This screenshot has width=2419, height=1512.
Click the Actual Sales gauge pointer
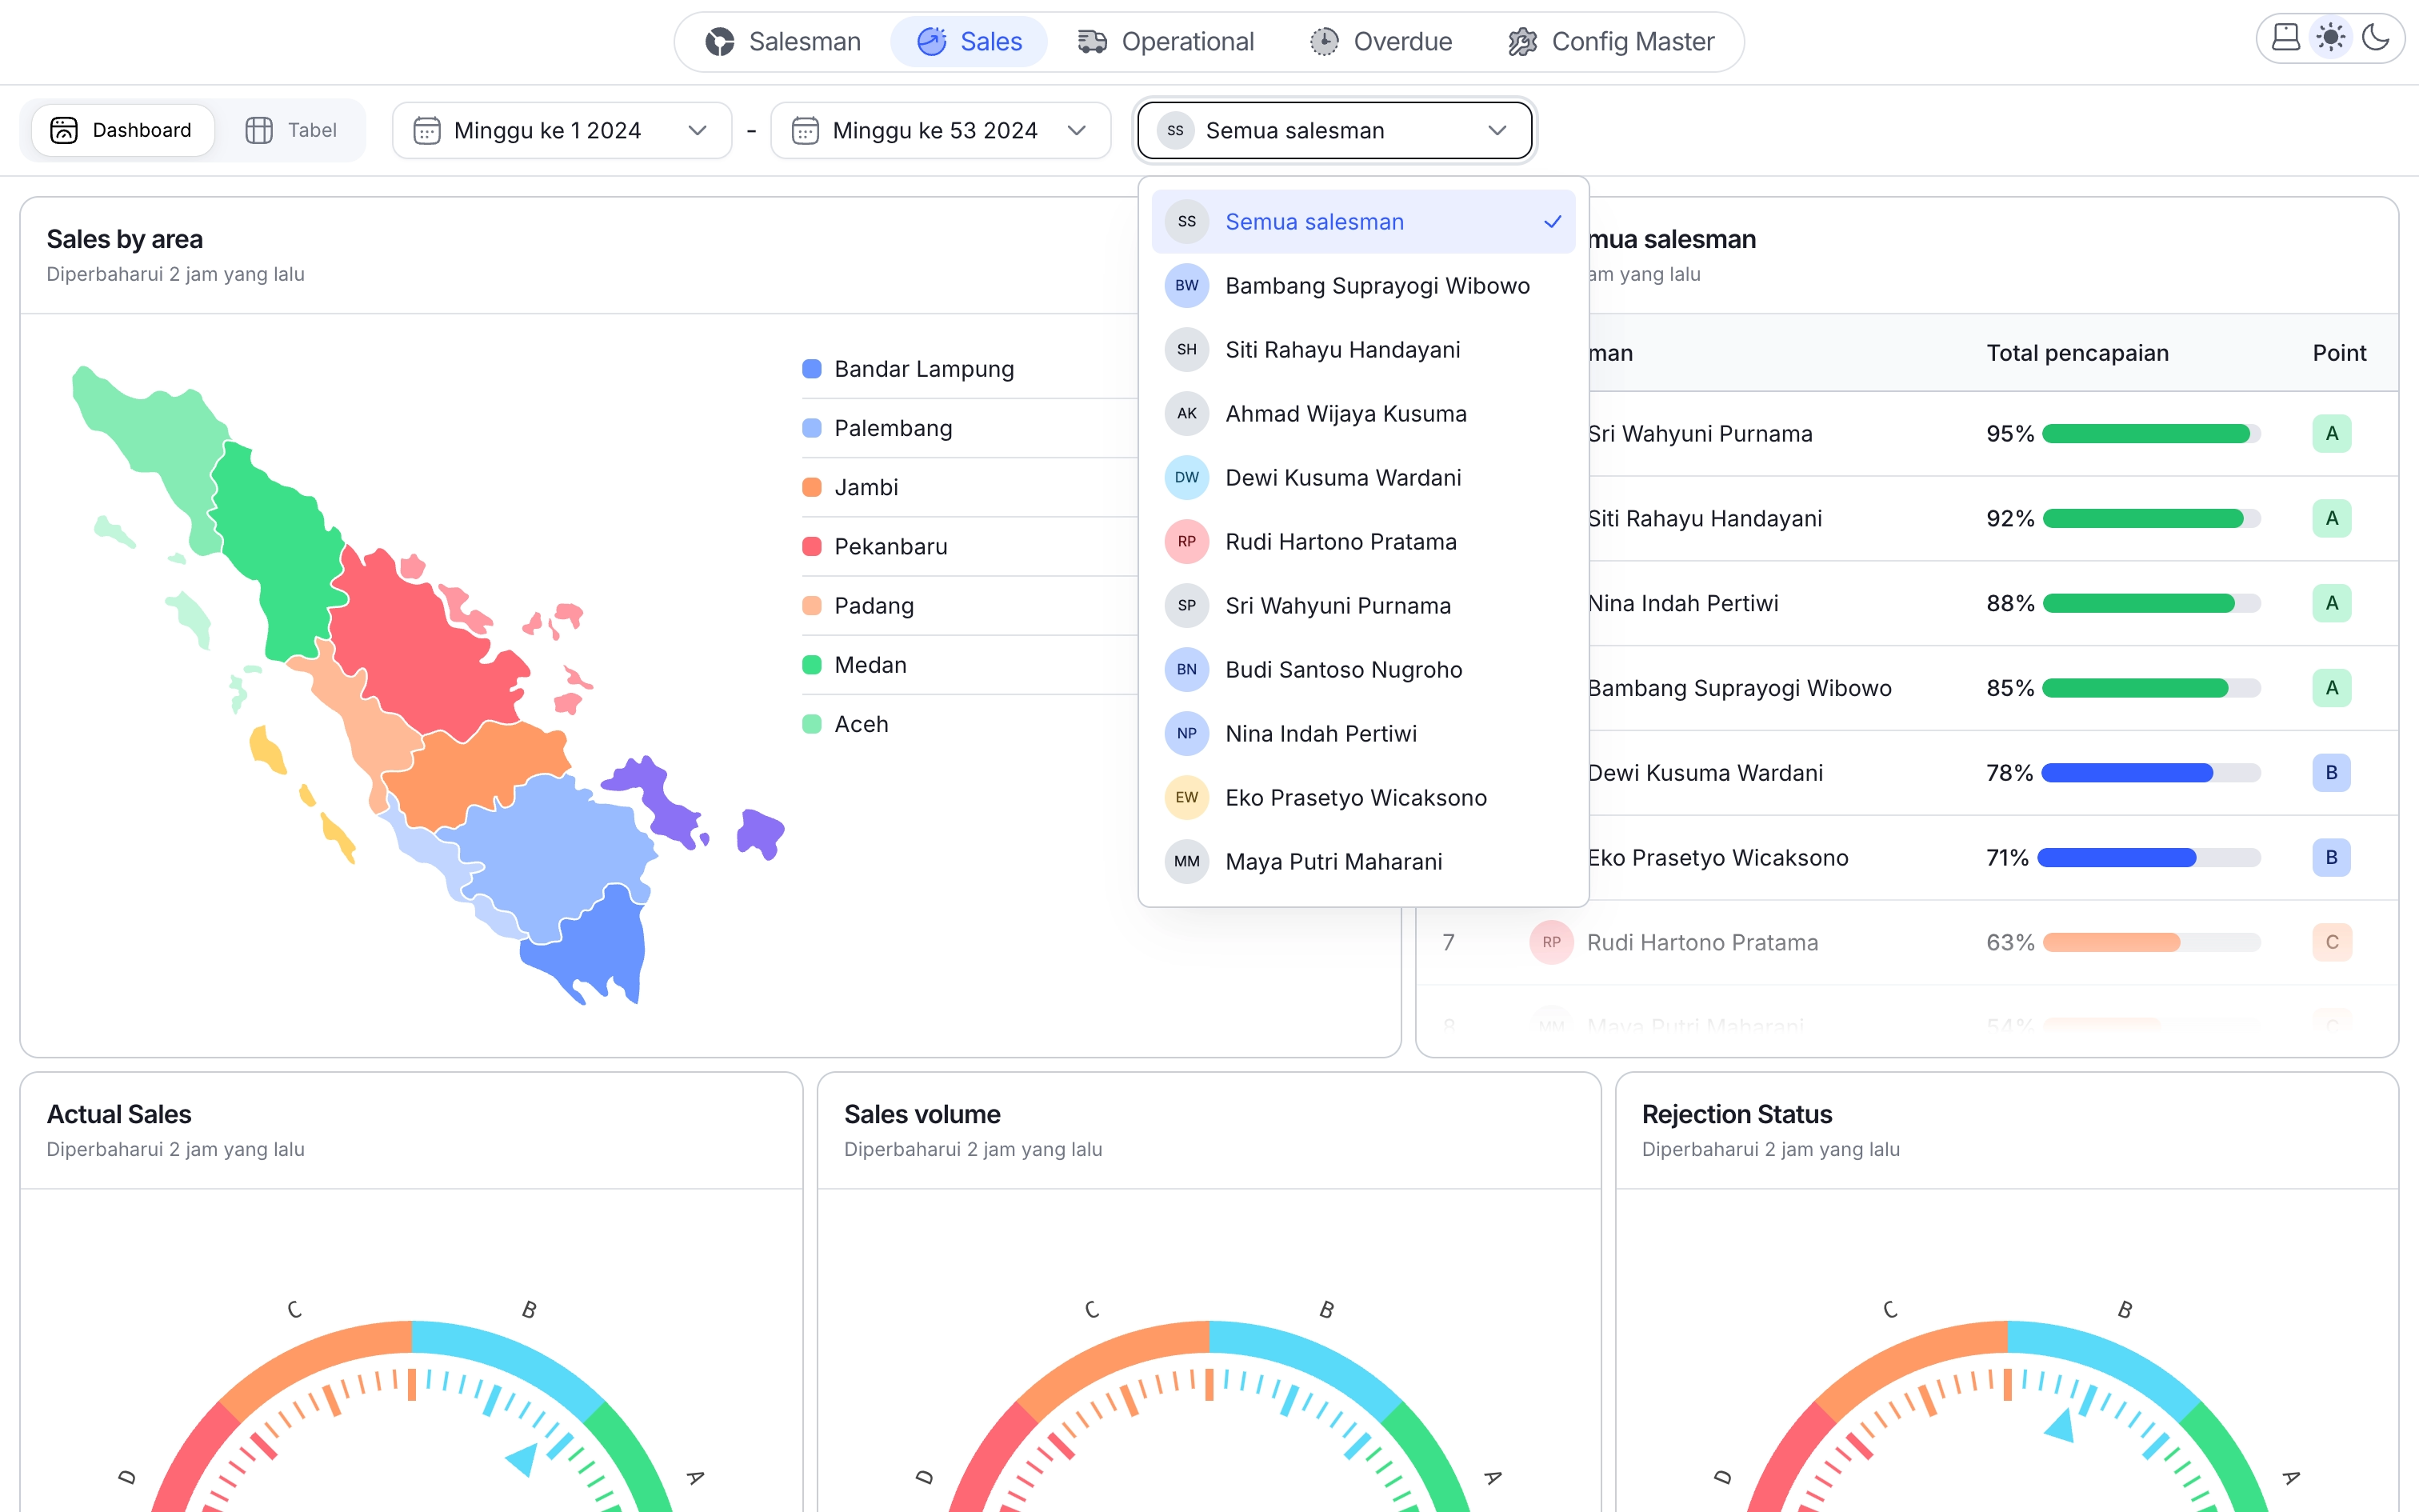[x=523, y=1459]
